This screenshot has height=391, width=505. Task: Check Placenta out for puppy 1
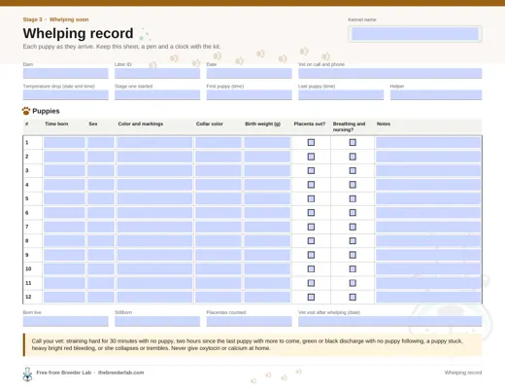tap(311, 142)
